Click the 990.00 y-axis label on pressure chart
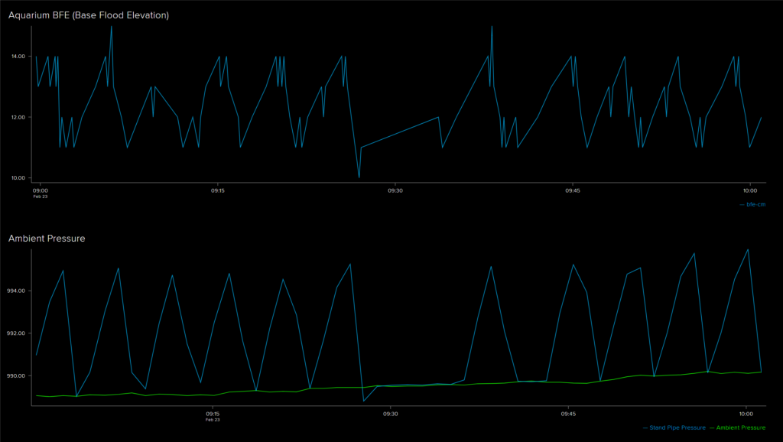Viewport: 783px width, 442px height. (16, 376)
